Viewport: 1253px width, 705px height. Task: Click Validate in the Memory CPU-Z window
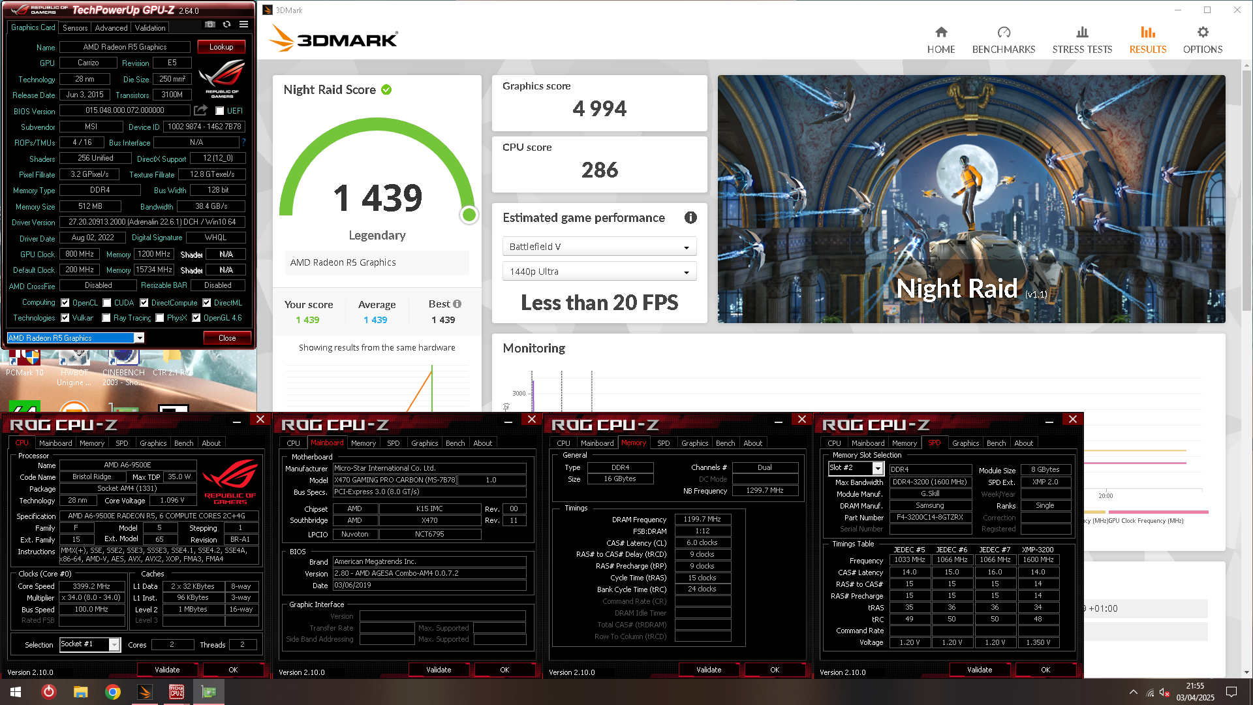(709, 670)
